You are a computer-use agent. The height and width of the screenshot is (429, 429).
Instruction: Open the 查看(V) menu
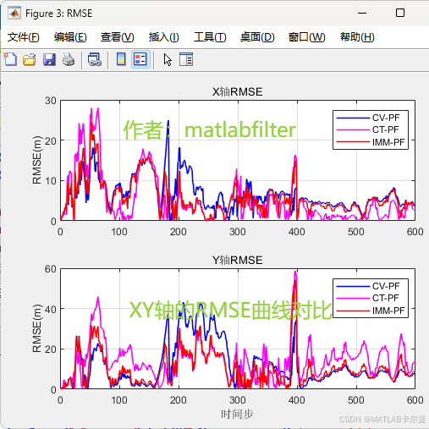point(118,37)
